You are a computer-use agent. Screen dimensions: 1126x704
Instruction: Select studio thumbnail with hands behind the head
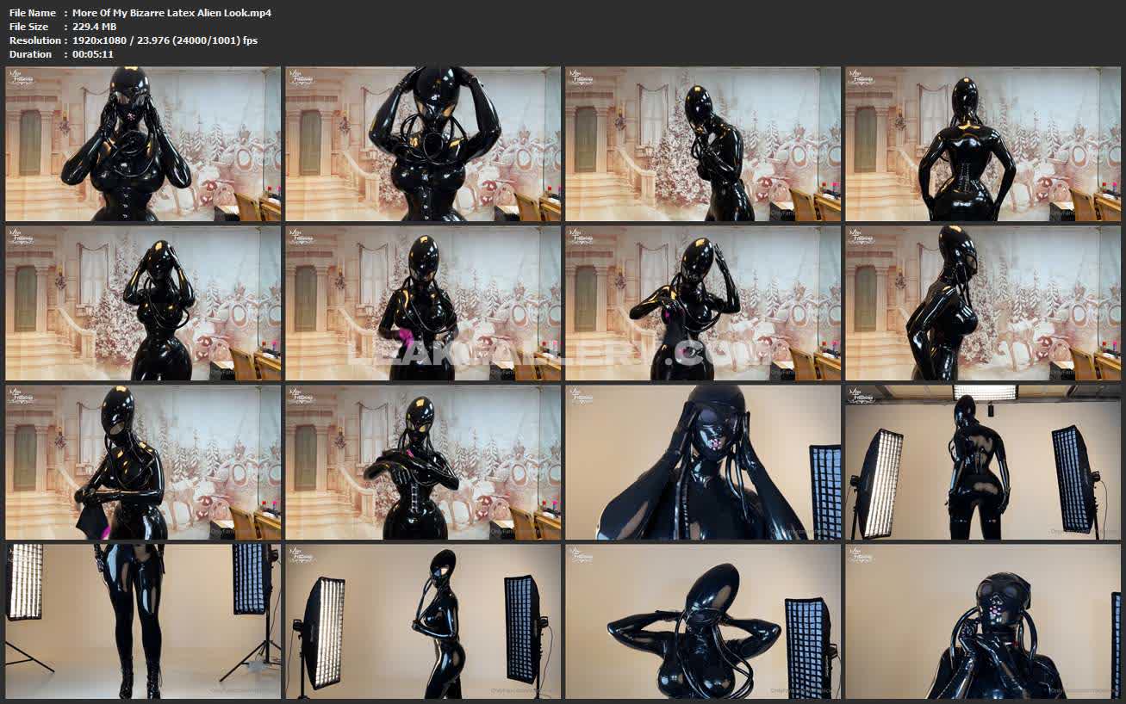[702, 621]
